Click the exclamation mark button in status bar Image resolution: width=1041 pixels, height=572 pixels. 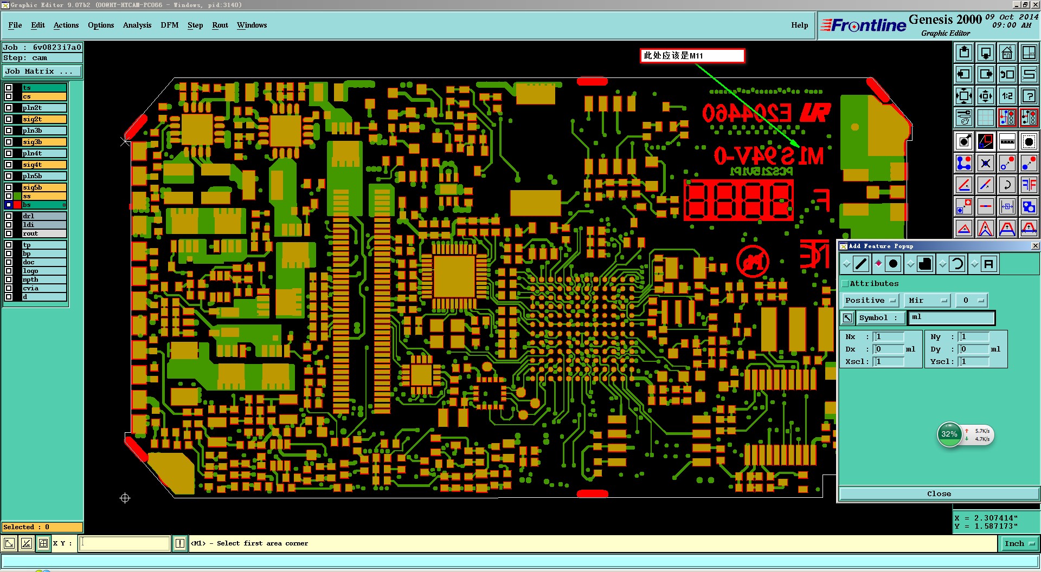point(180,544)
